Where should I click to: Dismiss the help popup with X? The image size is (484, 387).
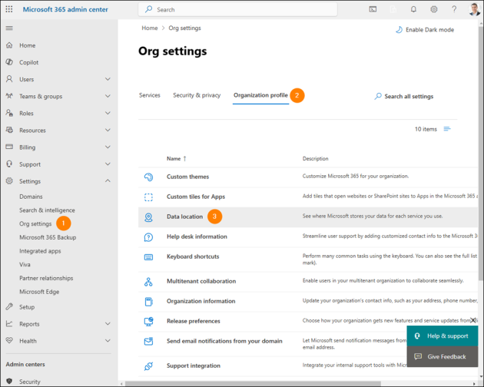point(473,320)
